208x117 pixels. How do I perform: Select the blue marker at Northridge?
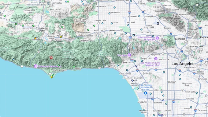point(110,14)
